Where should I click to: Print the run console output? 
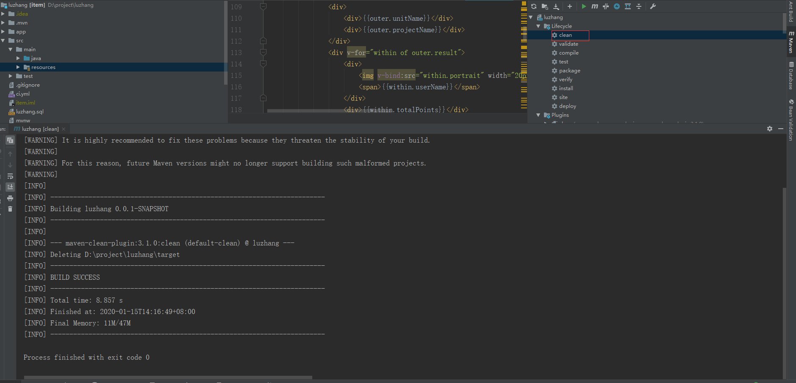pyautogui.click(x=10, y=198)
